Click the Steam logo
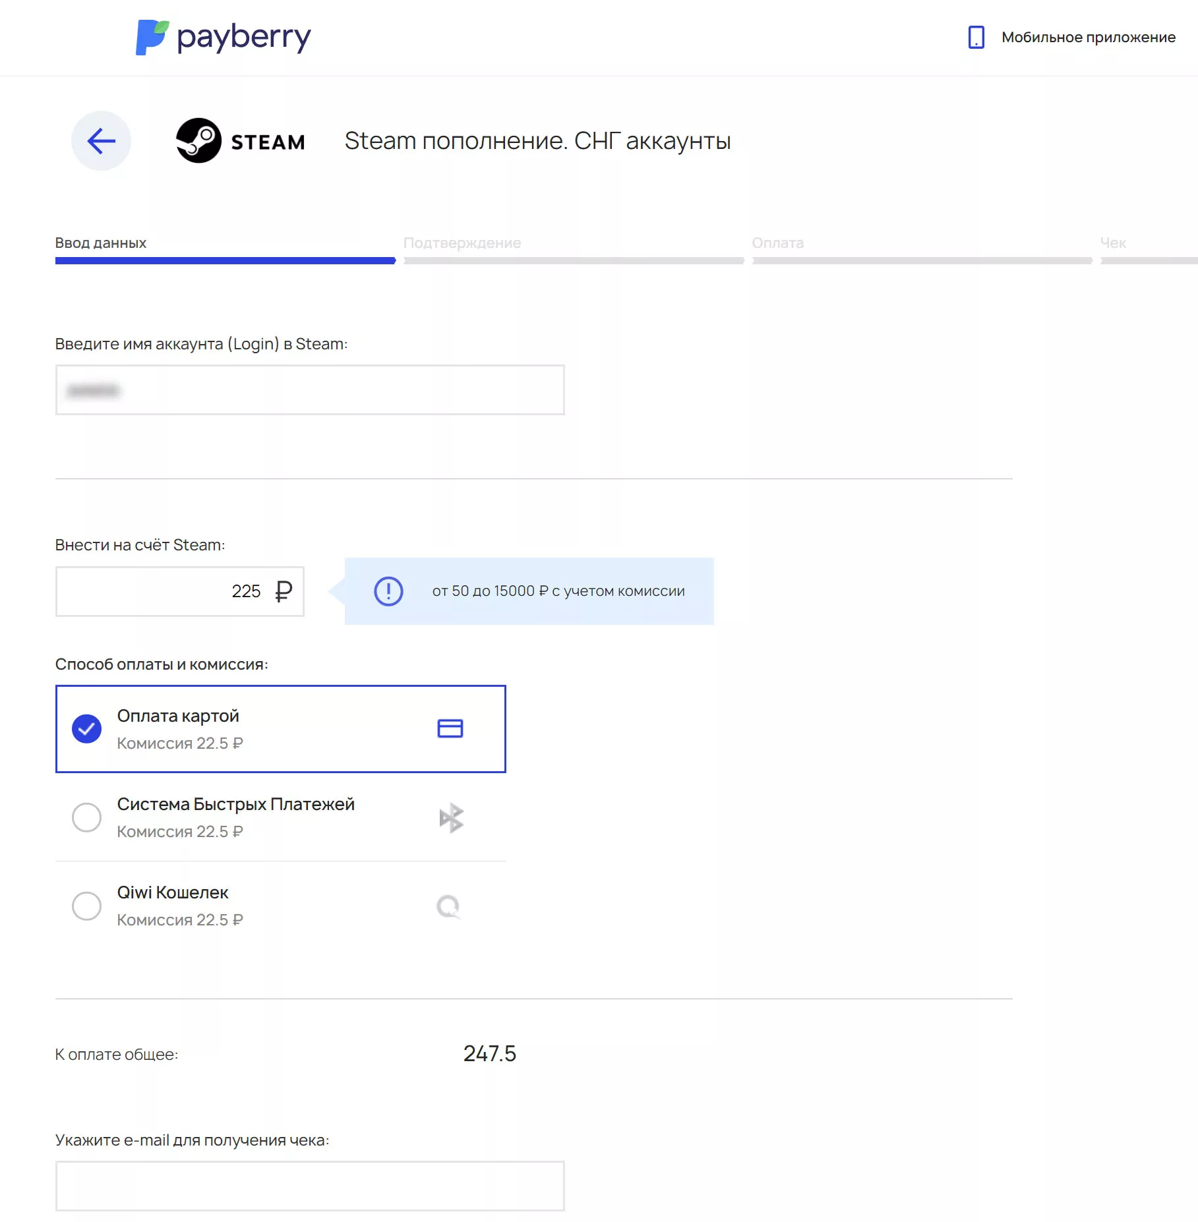 coord(241,140)
